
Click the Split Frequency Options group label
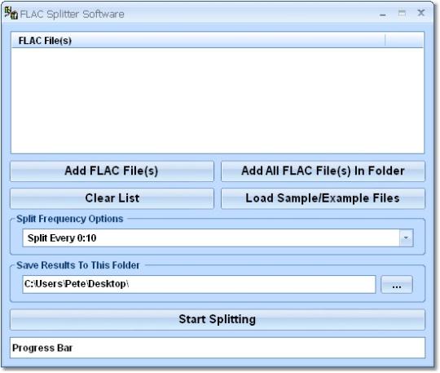pos(69,219)
